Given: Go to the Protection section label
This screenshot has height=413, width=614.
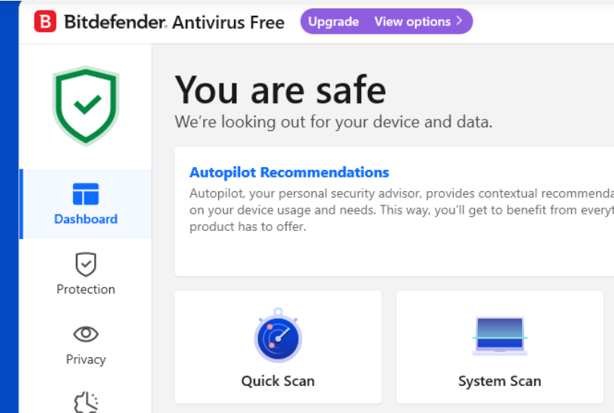Looking at the screenshot, I should point(86,290).
